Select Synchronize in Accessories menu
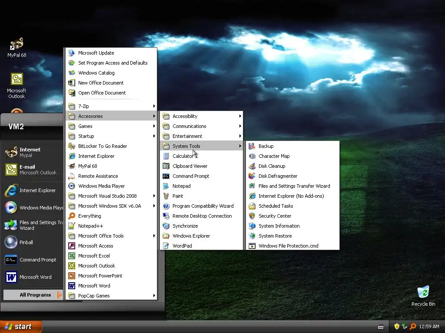Viewport: 445px width, 333px height. click(202, 225)
